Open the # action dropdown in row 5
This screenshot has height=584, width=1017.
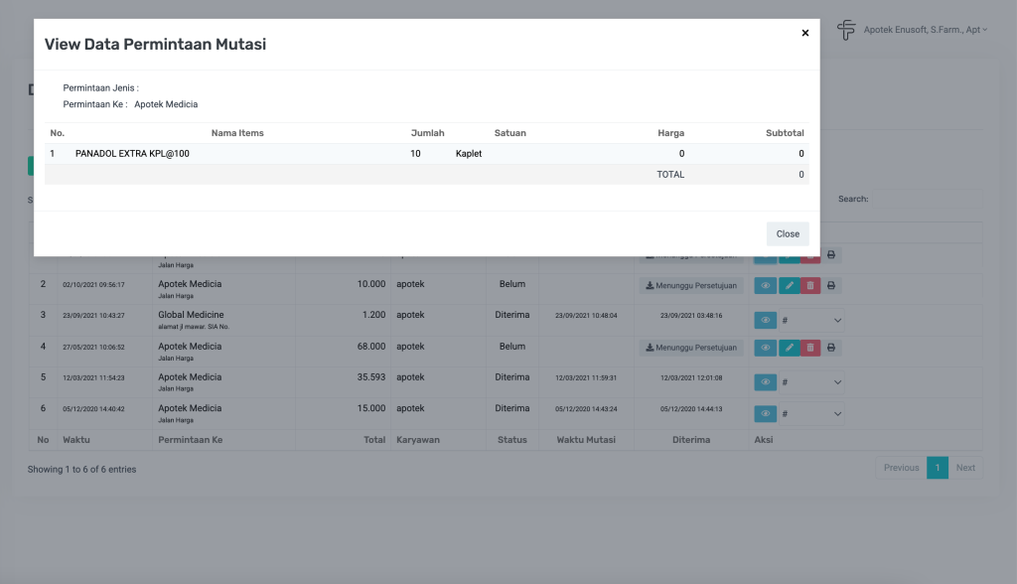click(x=812, y=382)
